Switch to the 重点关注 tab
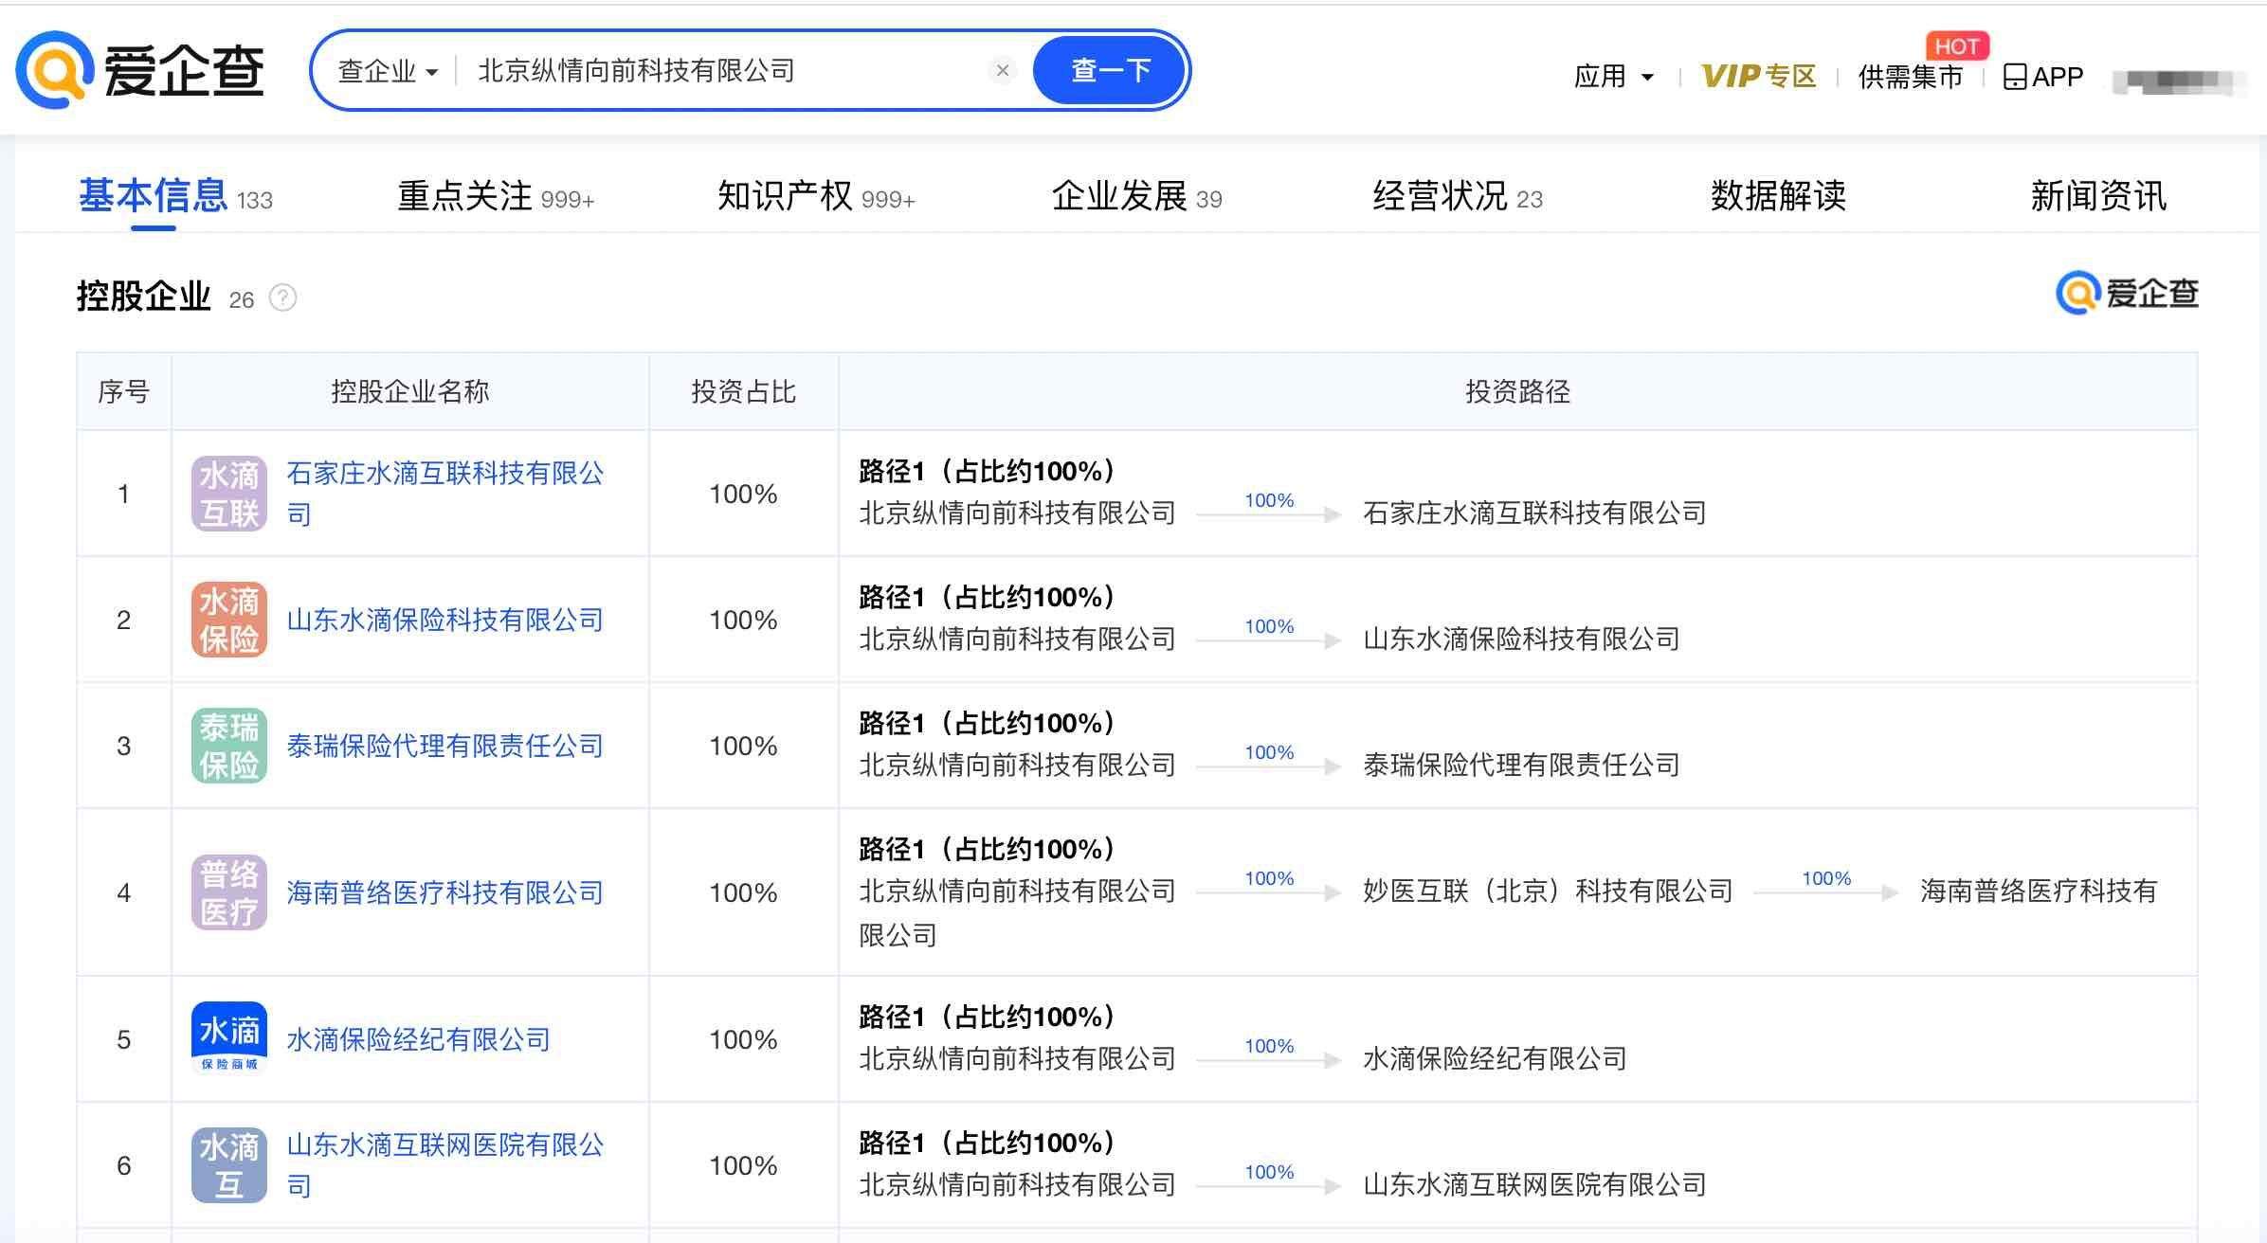Viewport: 2267px width, 1243px height. (496, 197)
